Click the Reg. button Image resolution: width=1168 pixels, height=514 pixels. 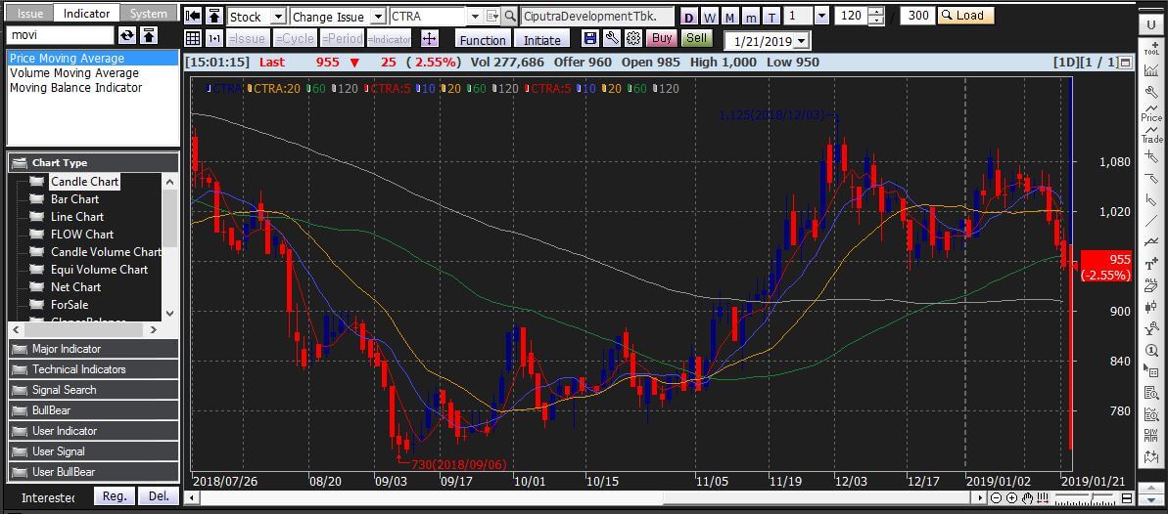[114, 496]
